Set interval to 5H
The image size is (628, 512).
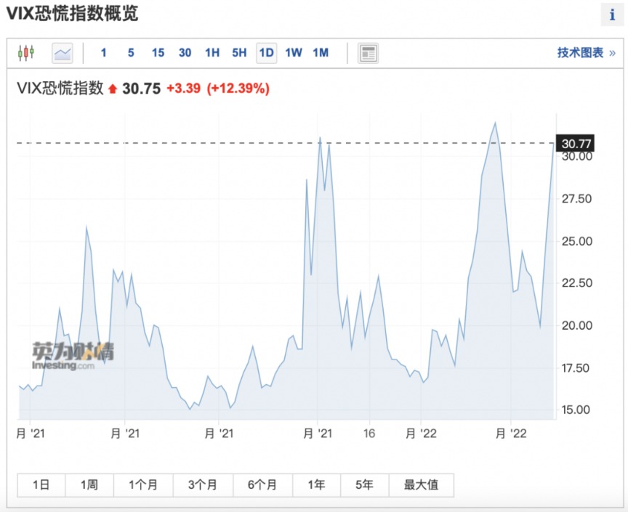point(239,53)
